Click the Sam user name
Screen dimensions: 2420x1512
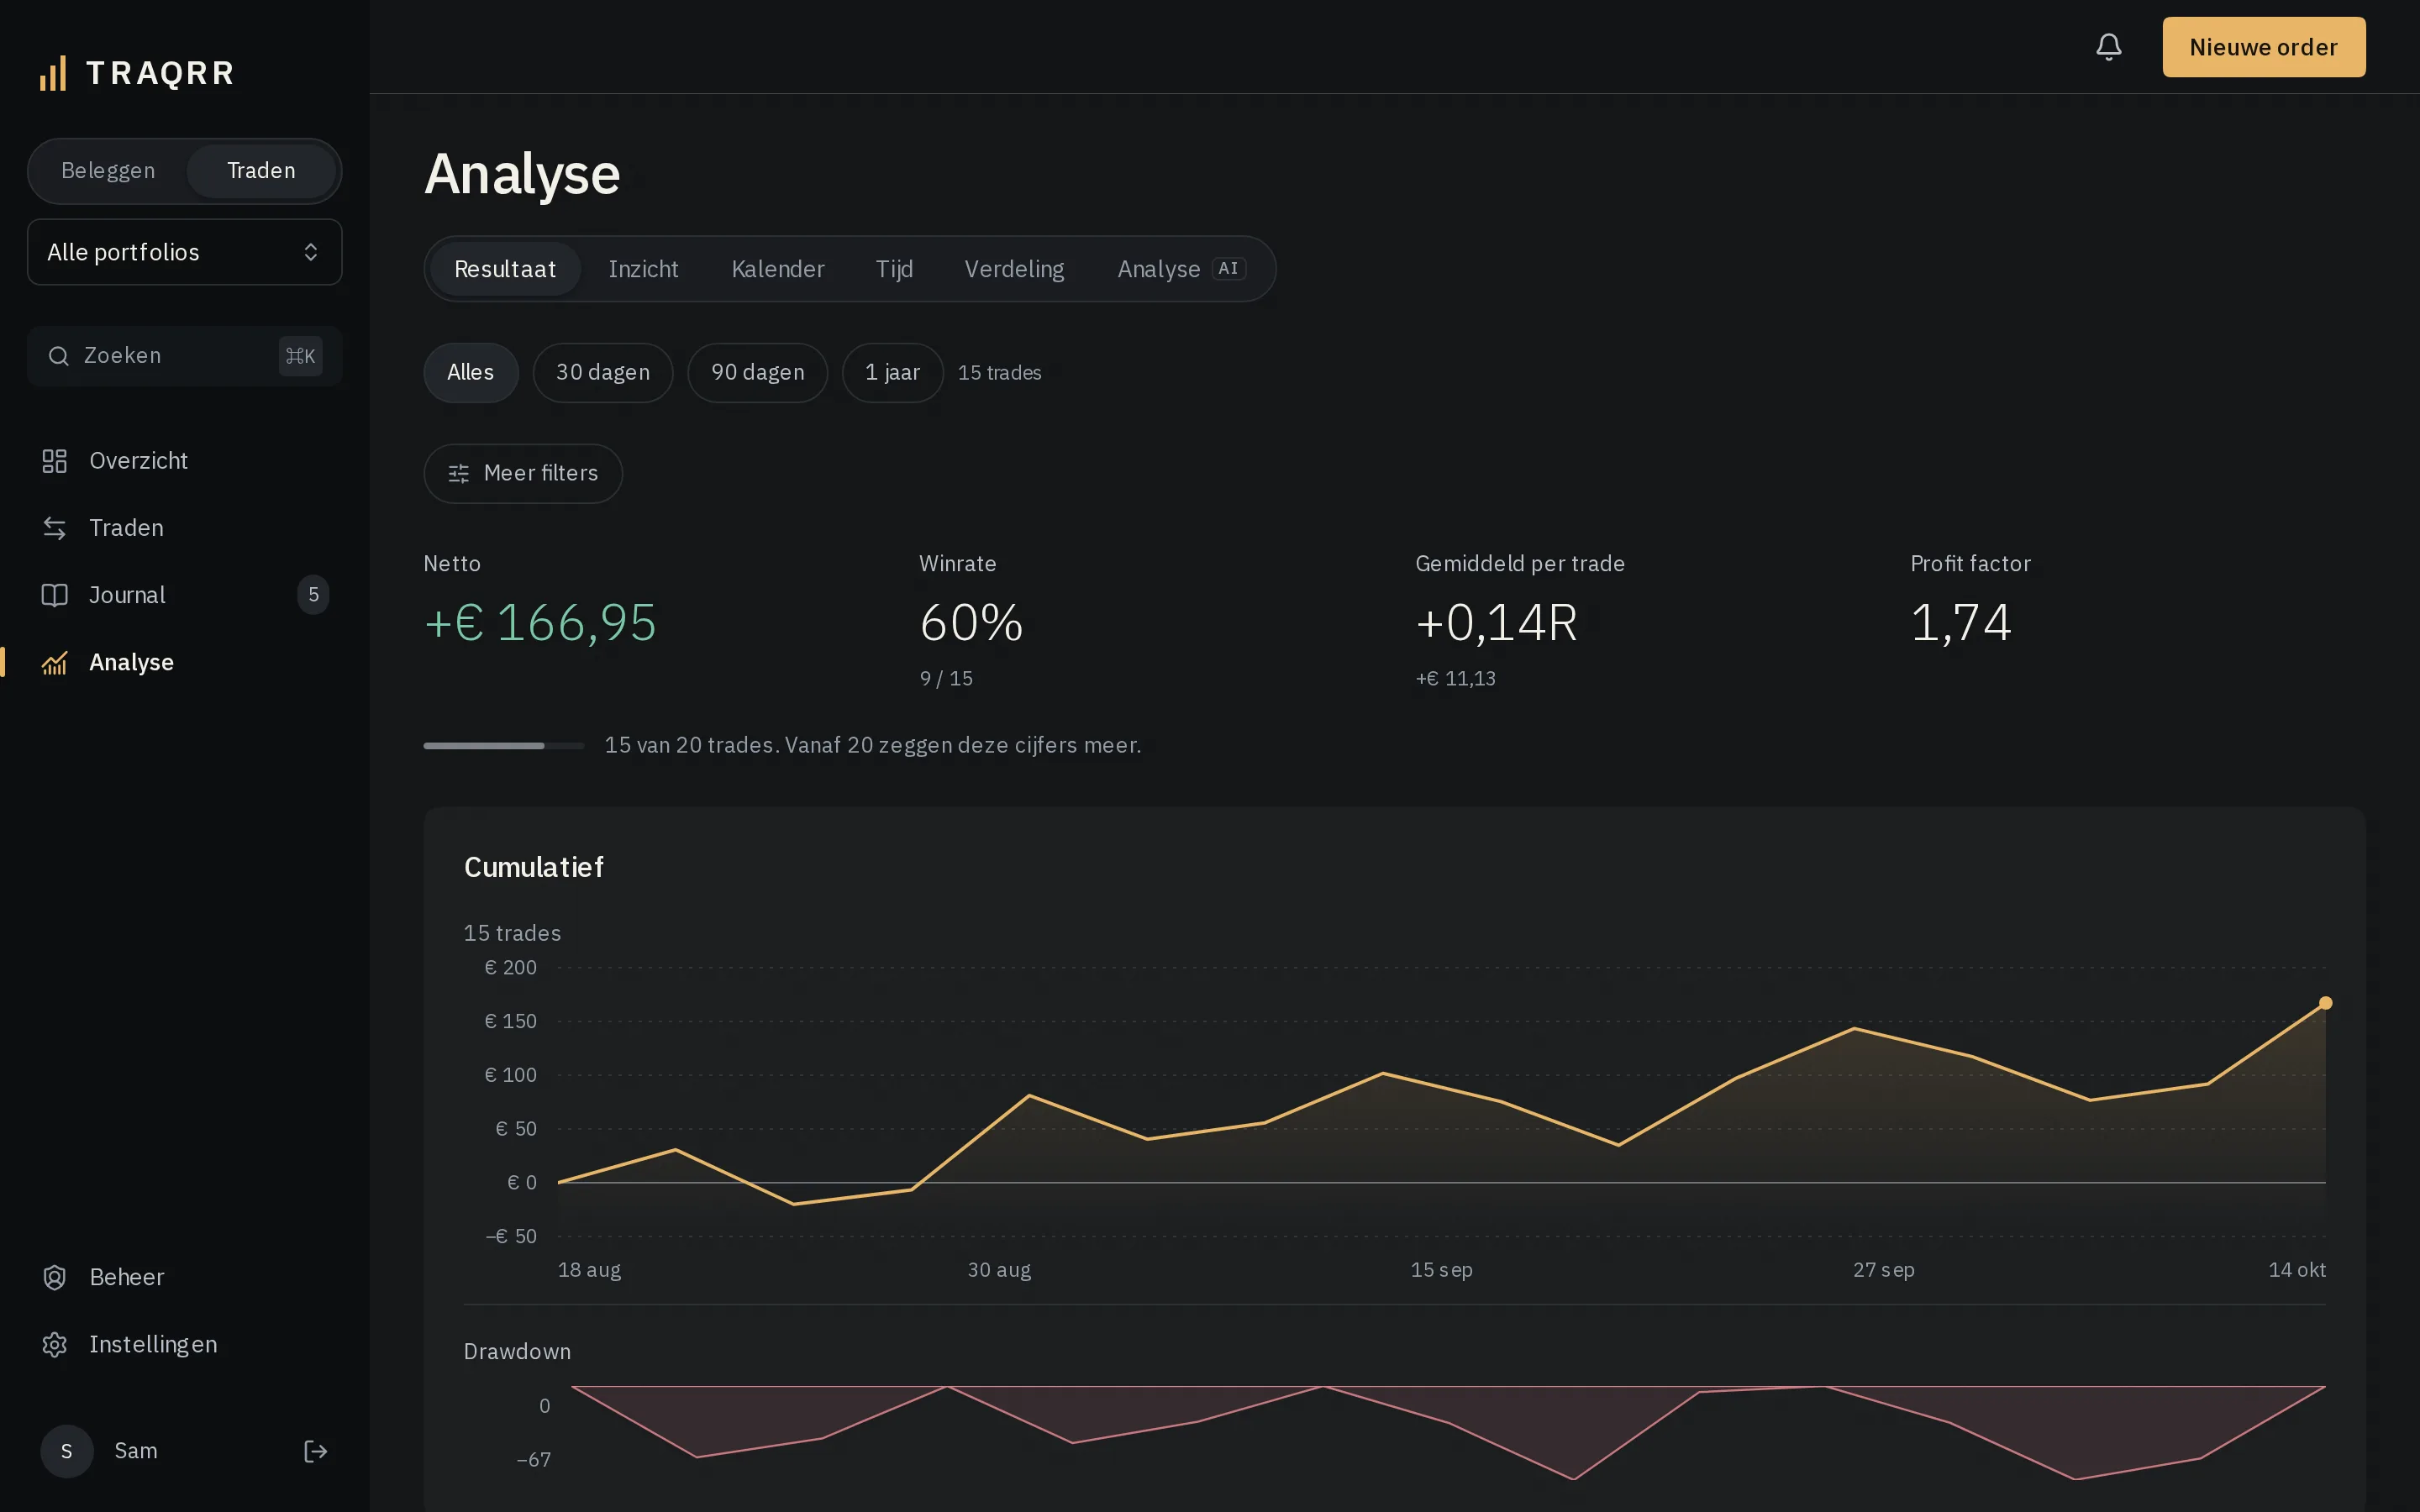[136, 1451]
